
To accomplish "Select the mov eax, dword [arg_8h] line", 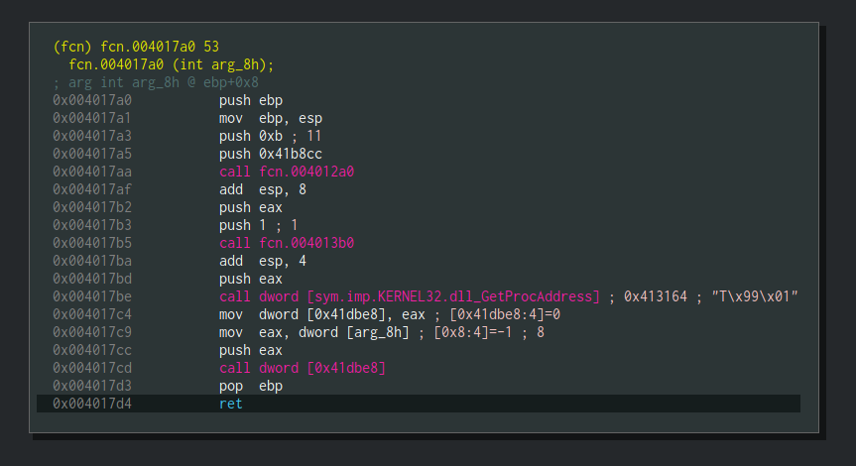I will click(x=313, y=332).
